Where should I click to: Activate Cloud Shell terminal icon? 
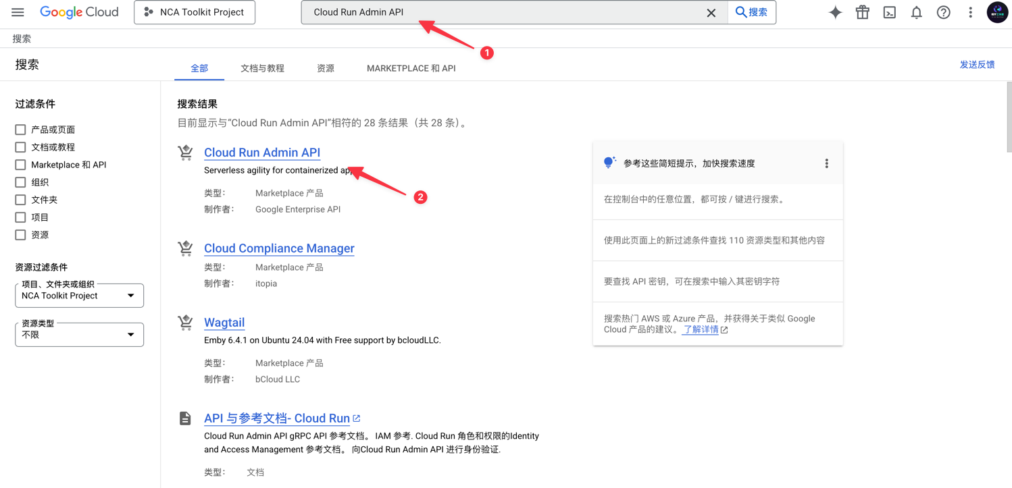[889, 12]
